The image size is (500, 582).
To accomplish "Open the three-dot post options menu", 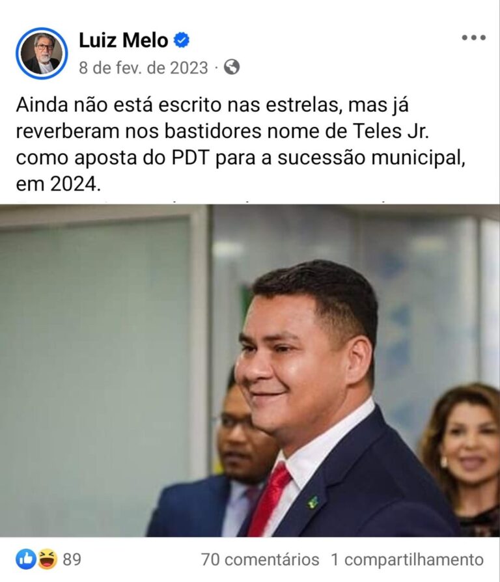I will [x=474, y=38].
